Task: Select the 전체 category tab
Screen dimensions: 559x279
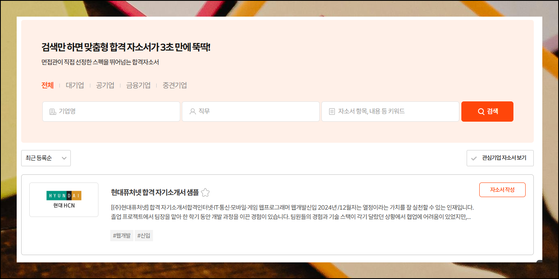Action: pyautogui.click(x=48, y=85)
